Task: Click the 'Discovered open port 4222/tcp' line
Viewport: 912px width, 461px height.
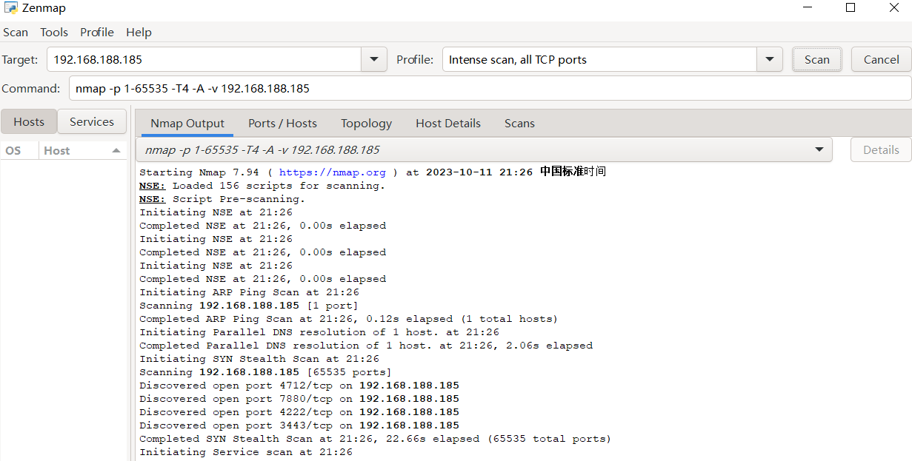Action: pos(299,412)
